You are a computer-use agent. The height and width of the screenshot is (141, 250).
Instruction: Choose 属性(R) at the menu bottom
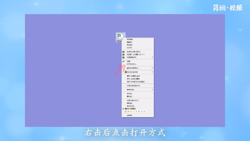tap(138, 115)
